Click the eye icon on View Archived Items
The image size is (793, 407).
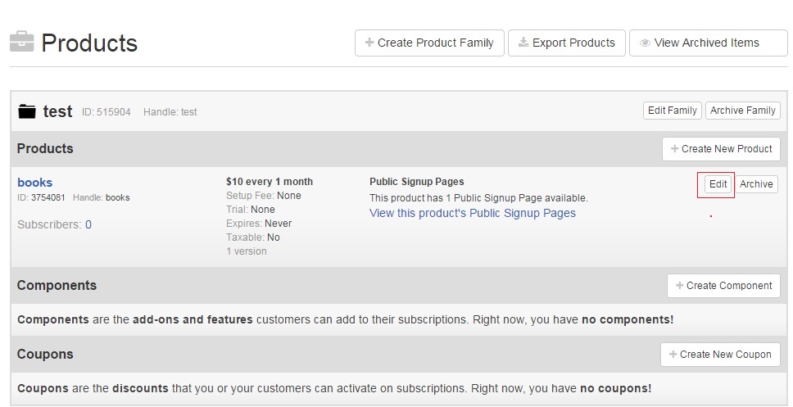point(645,43)
